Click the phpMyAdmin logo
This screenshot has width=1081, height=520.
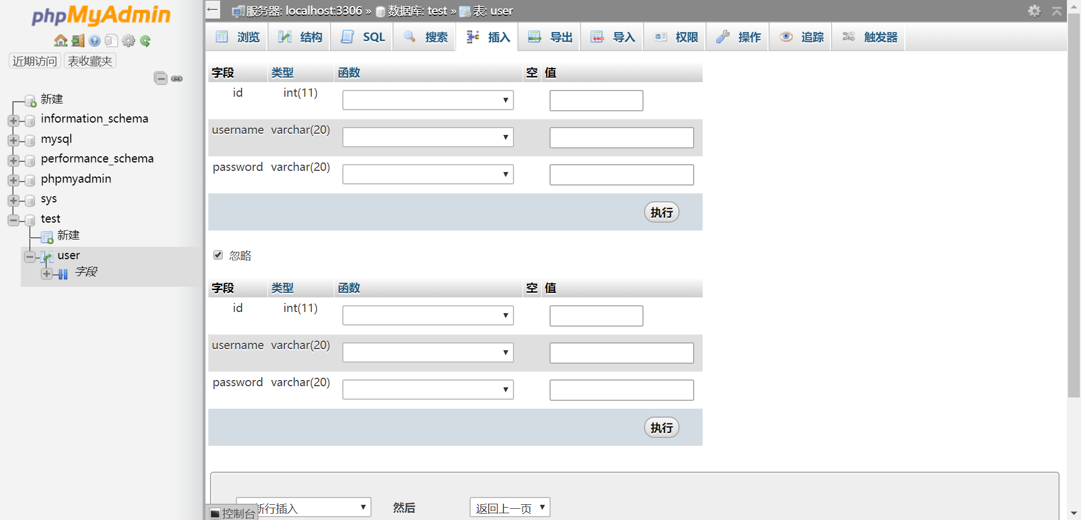pos(101,16)
